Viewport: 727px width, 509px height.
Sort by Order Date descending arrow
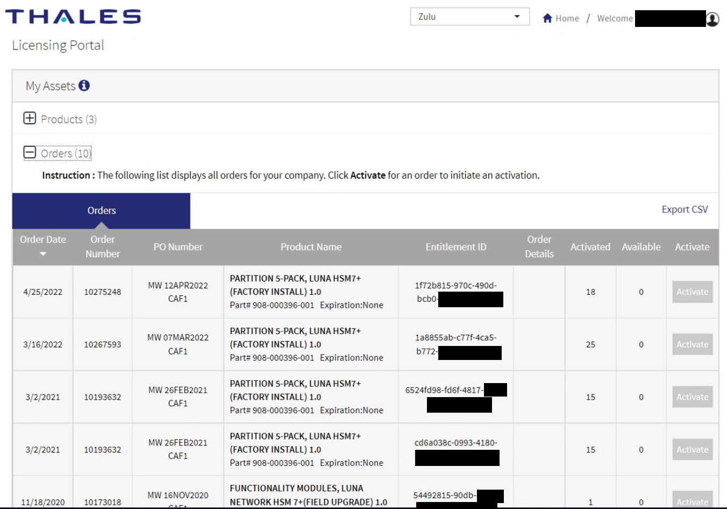pos(43,254)
